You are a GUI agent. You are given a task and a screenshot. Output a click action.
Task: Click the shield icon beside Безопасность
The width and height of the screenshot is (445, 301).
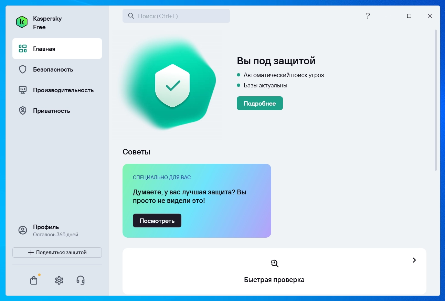23,69
